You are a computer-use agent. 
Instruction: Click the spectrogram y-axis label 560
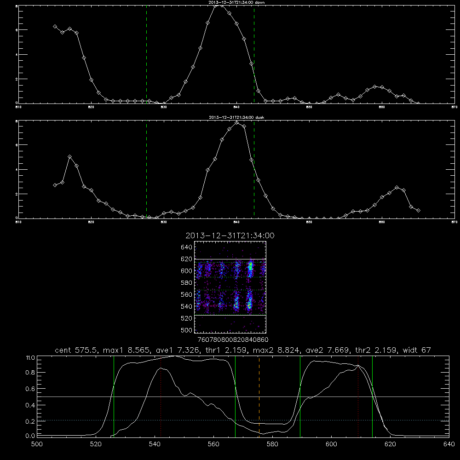[x=187, y=294]
